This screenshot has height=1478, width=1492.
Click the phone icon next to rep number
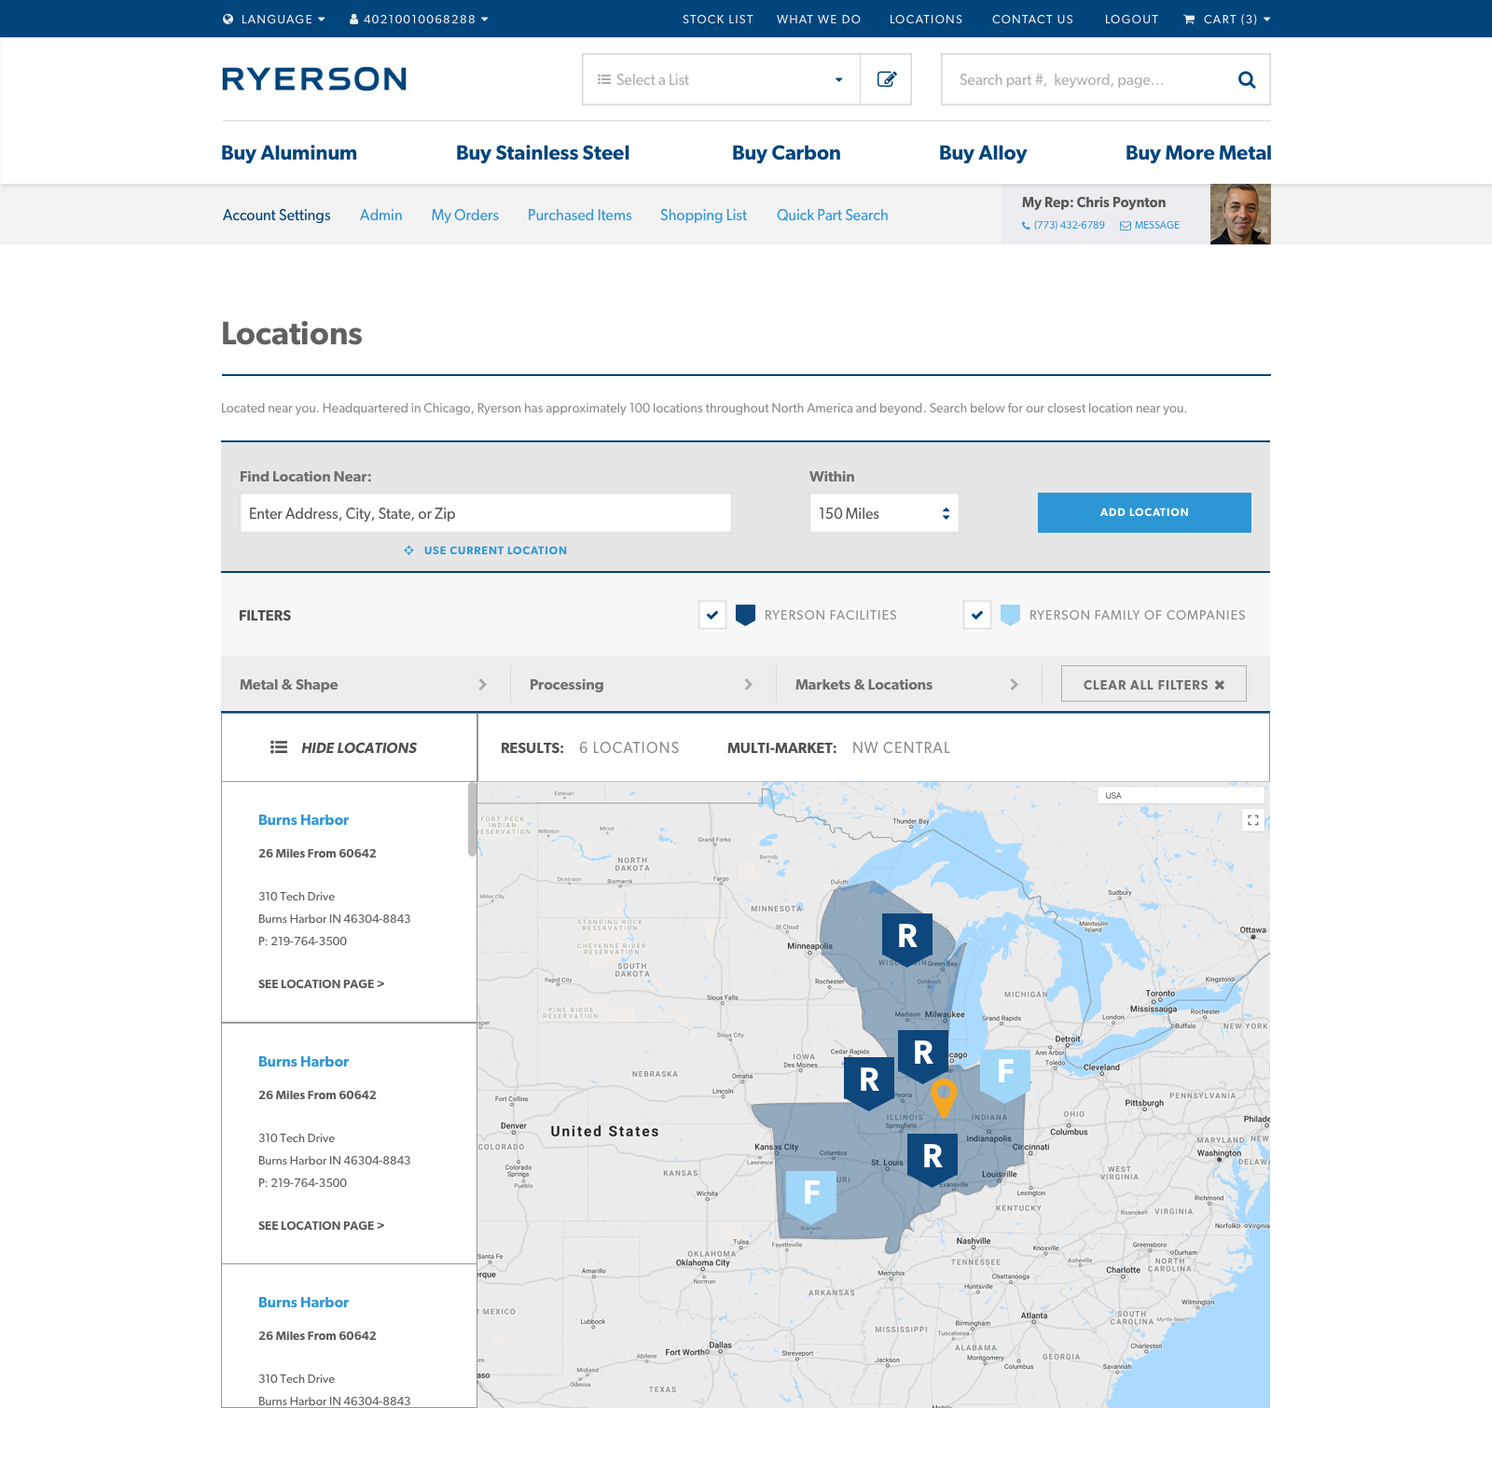coord(1026,226)
